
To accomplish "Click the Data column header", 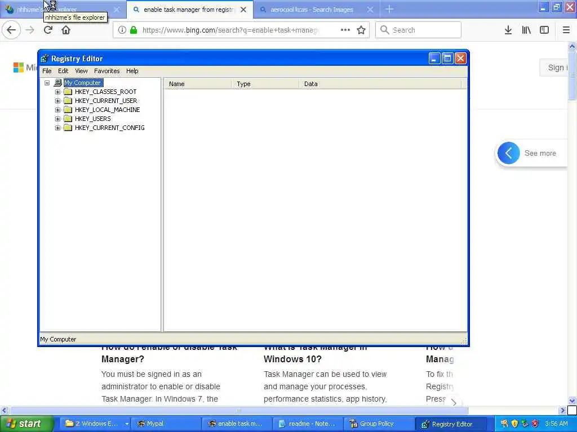I will pos(380,84).
